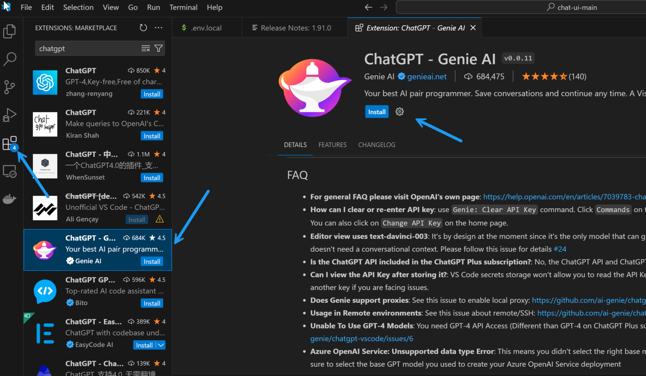The height and width of the screenshot is (376, 646).
Task: Open the extensions filter options
Action: [x=158, y=48]
